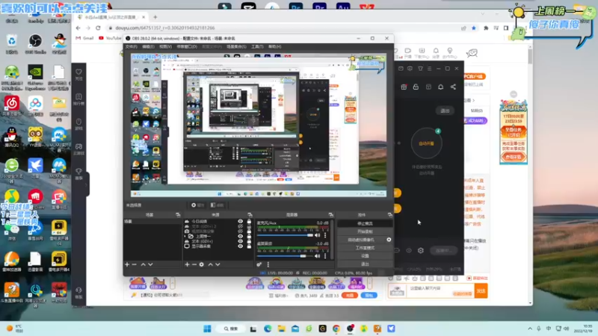Show hidden video capture device source

pyautogui.click(x=240, y=231)
